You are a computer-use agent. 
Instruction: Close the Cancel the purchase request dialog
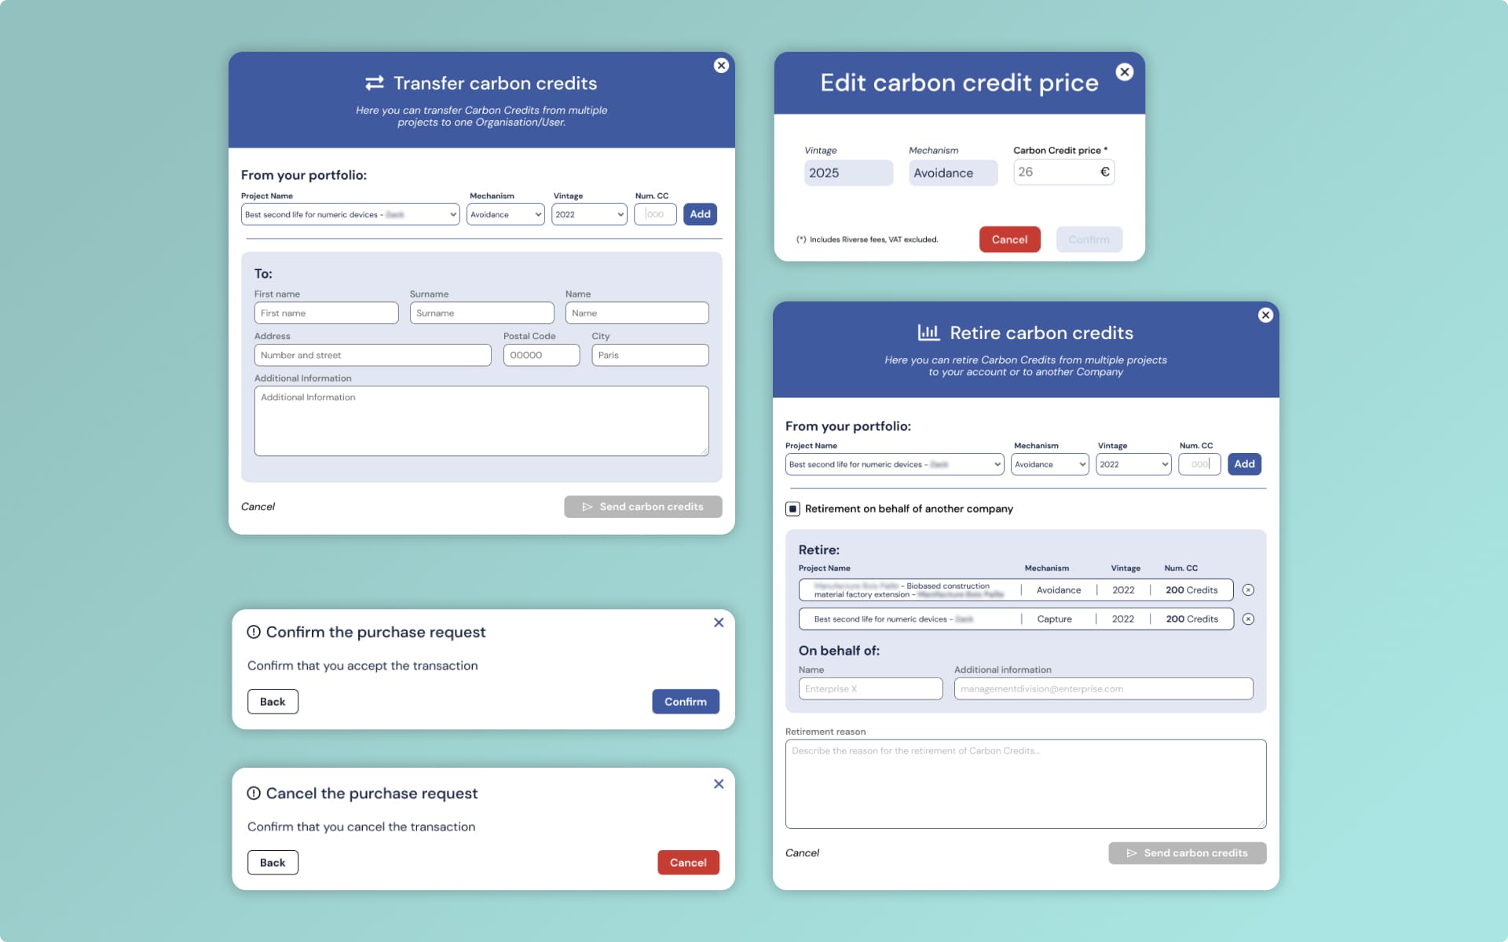(x=718, y=784)
